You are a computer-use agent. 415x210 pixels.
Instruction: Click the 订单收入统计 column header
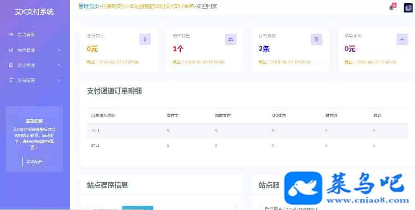(x=103, y=115)
